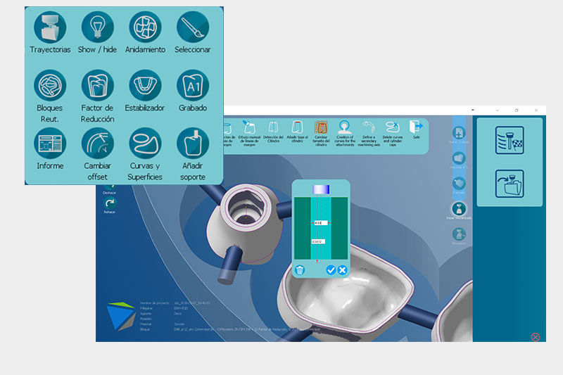This screenshot has width=563, height=375.
Task: Click the cylinder length input 3.5072
Action: [318, 242]
